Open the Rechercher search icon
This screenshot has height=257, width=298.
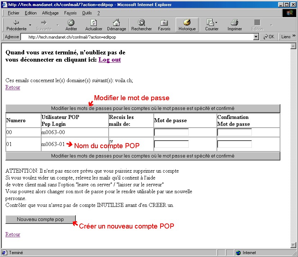[x=141, y=23]
